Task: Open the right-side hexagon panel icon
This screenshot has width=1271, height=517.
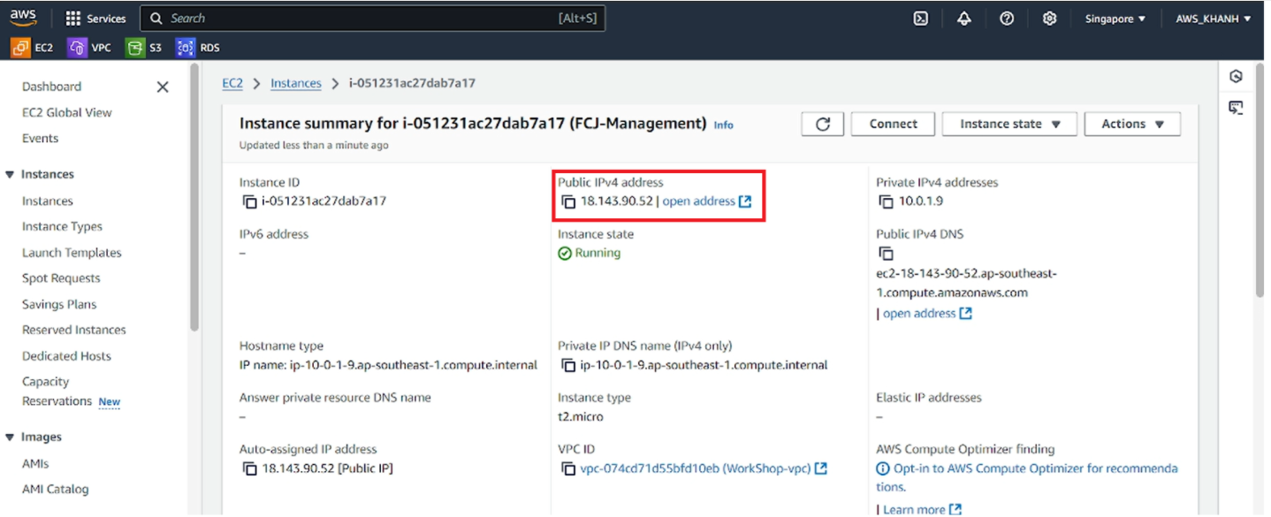Action: (1236, 77)
